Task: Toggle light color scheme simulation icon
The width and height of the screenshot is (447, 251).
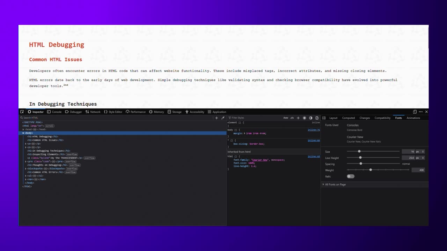Action: click(305, 118)
